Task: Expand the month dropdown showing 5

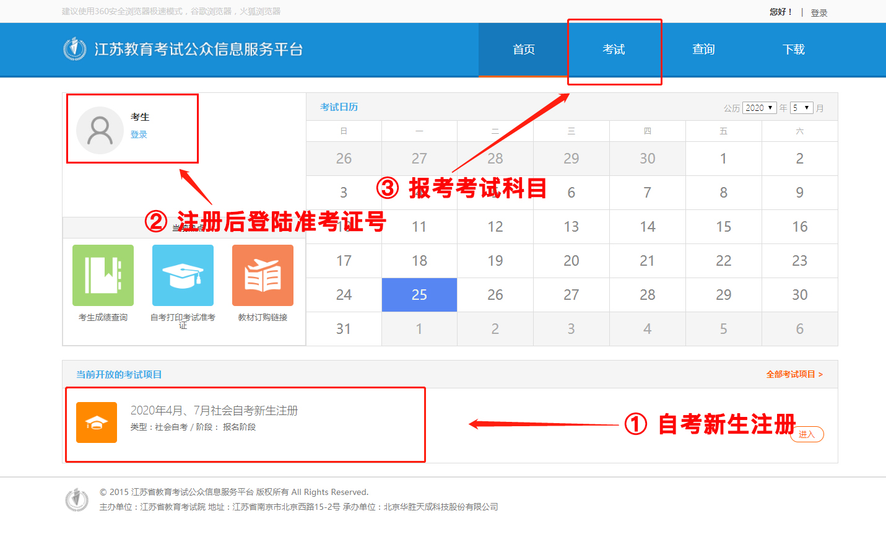Action: (801, 108)
